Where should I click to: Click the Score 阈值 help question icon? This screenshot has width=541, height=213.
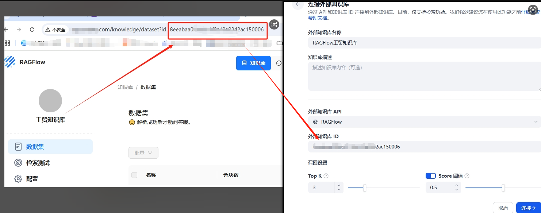tap(467, 176)
